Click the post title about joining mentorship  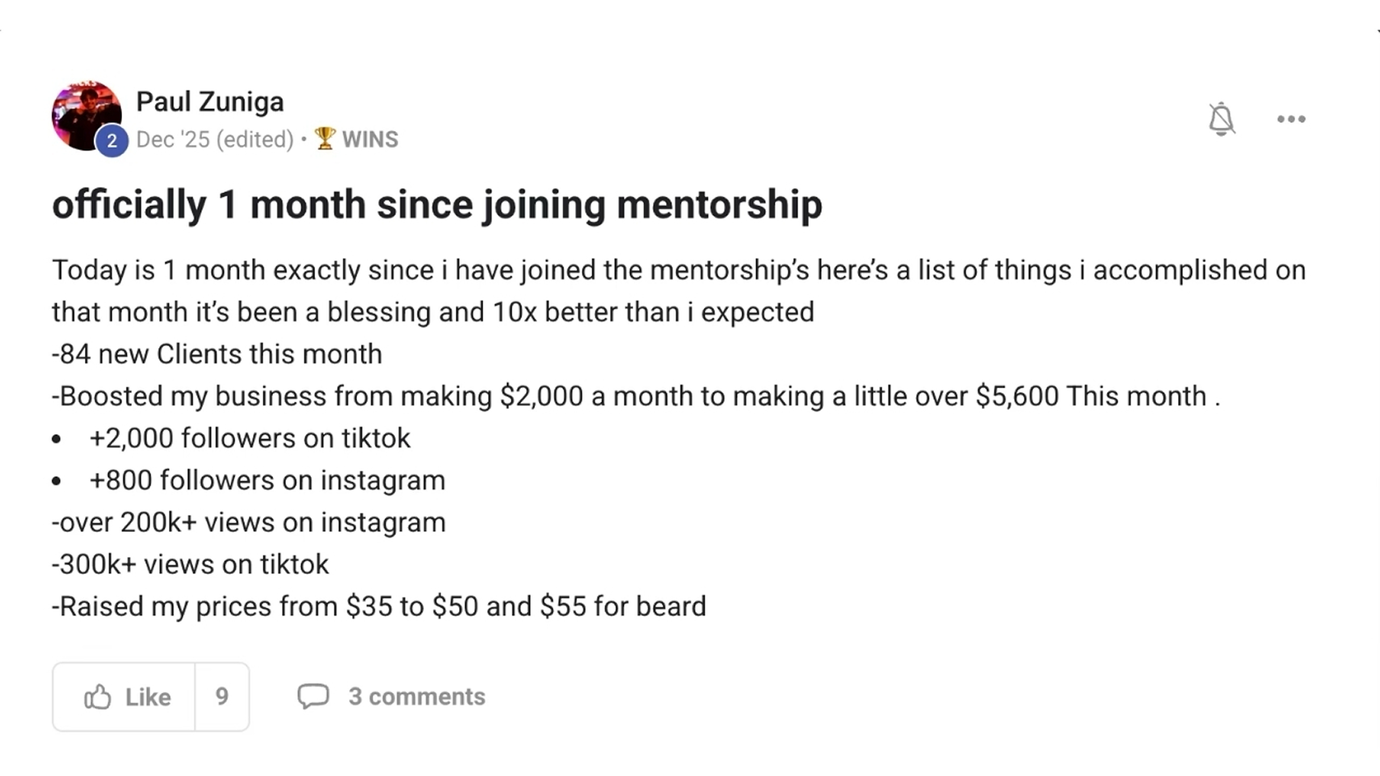tap(436, 204)
